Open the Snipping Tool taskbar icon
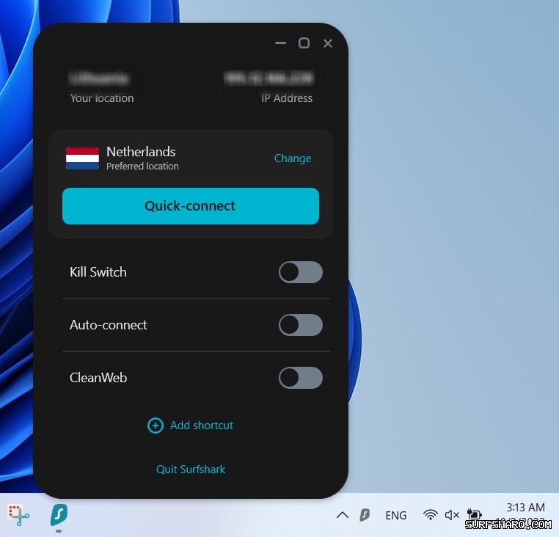This screenshot has height=537, width=559. 18,515
